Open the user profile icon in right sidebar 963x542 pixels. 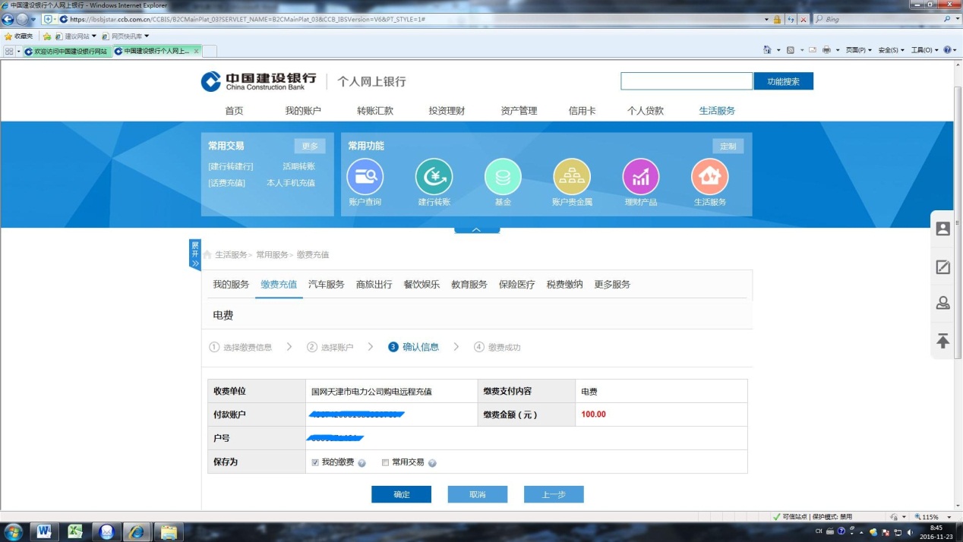[x=942, y=303]
